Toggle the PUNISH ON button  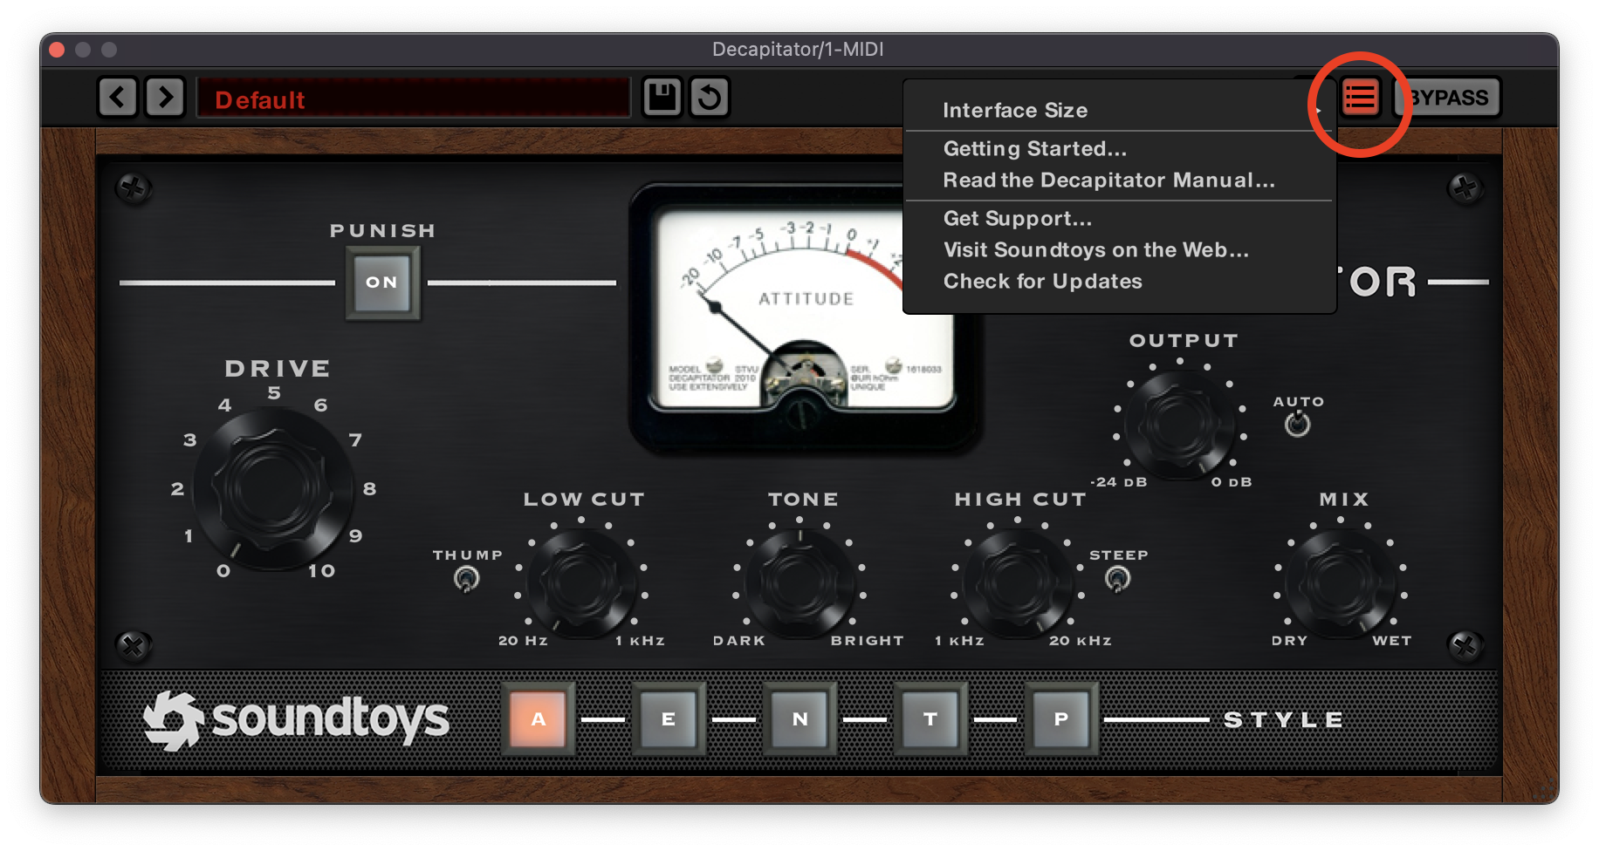pyautogui.click(x=382, y=283)
